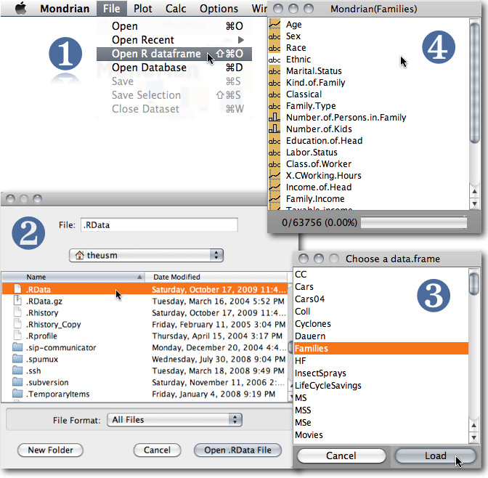Click the abc type icon beside Race
Viewport: 488px width, 478px height.
tap(274, 48)
